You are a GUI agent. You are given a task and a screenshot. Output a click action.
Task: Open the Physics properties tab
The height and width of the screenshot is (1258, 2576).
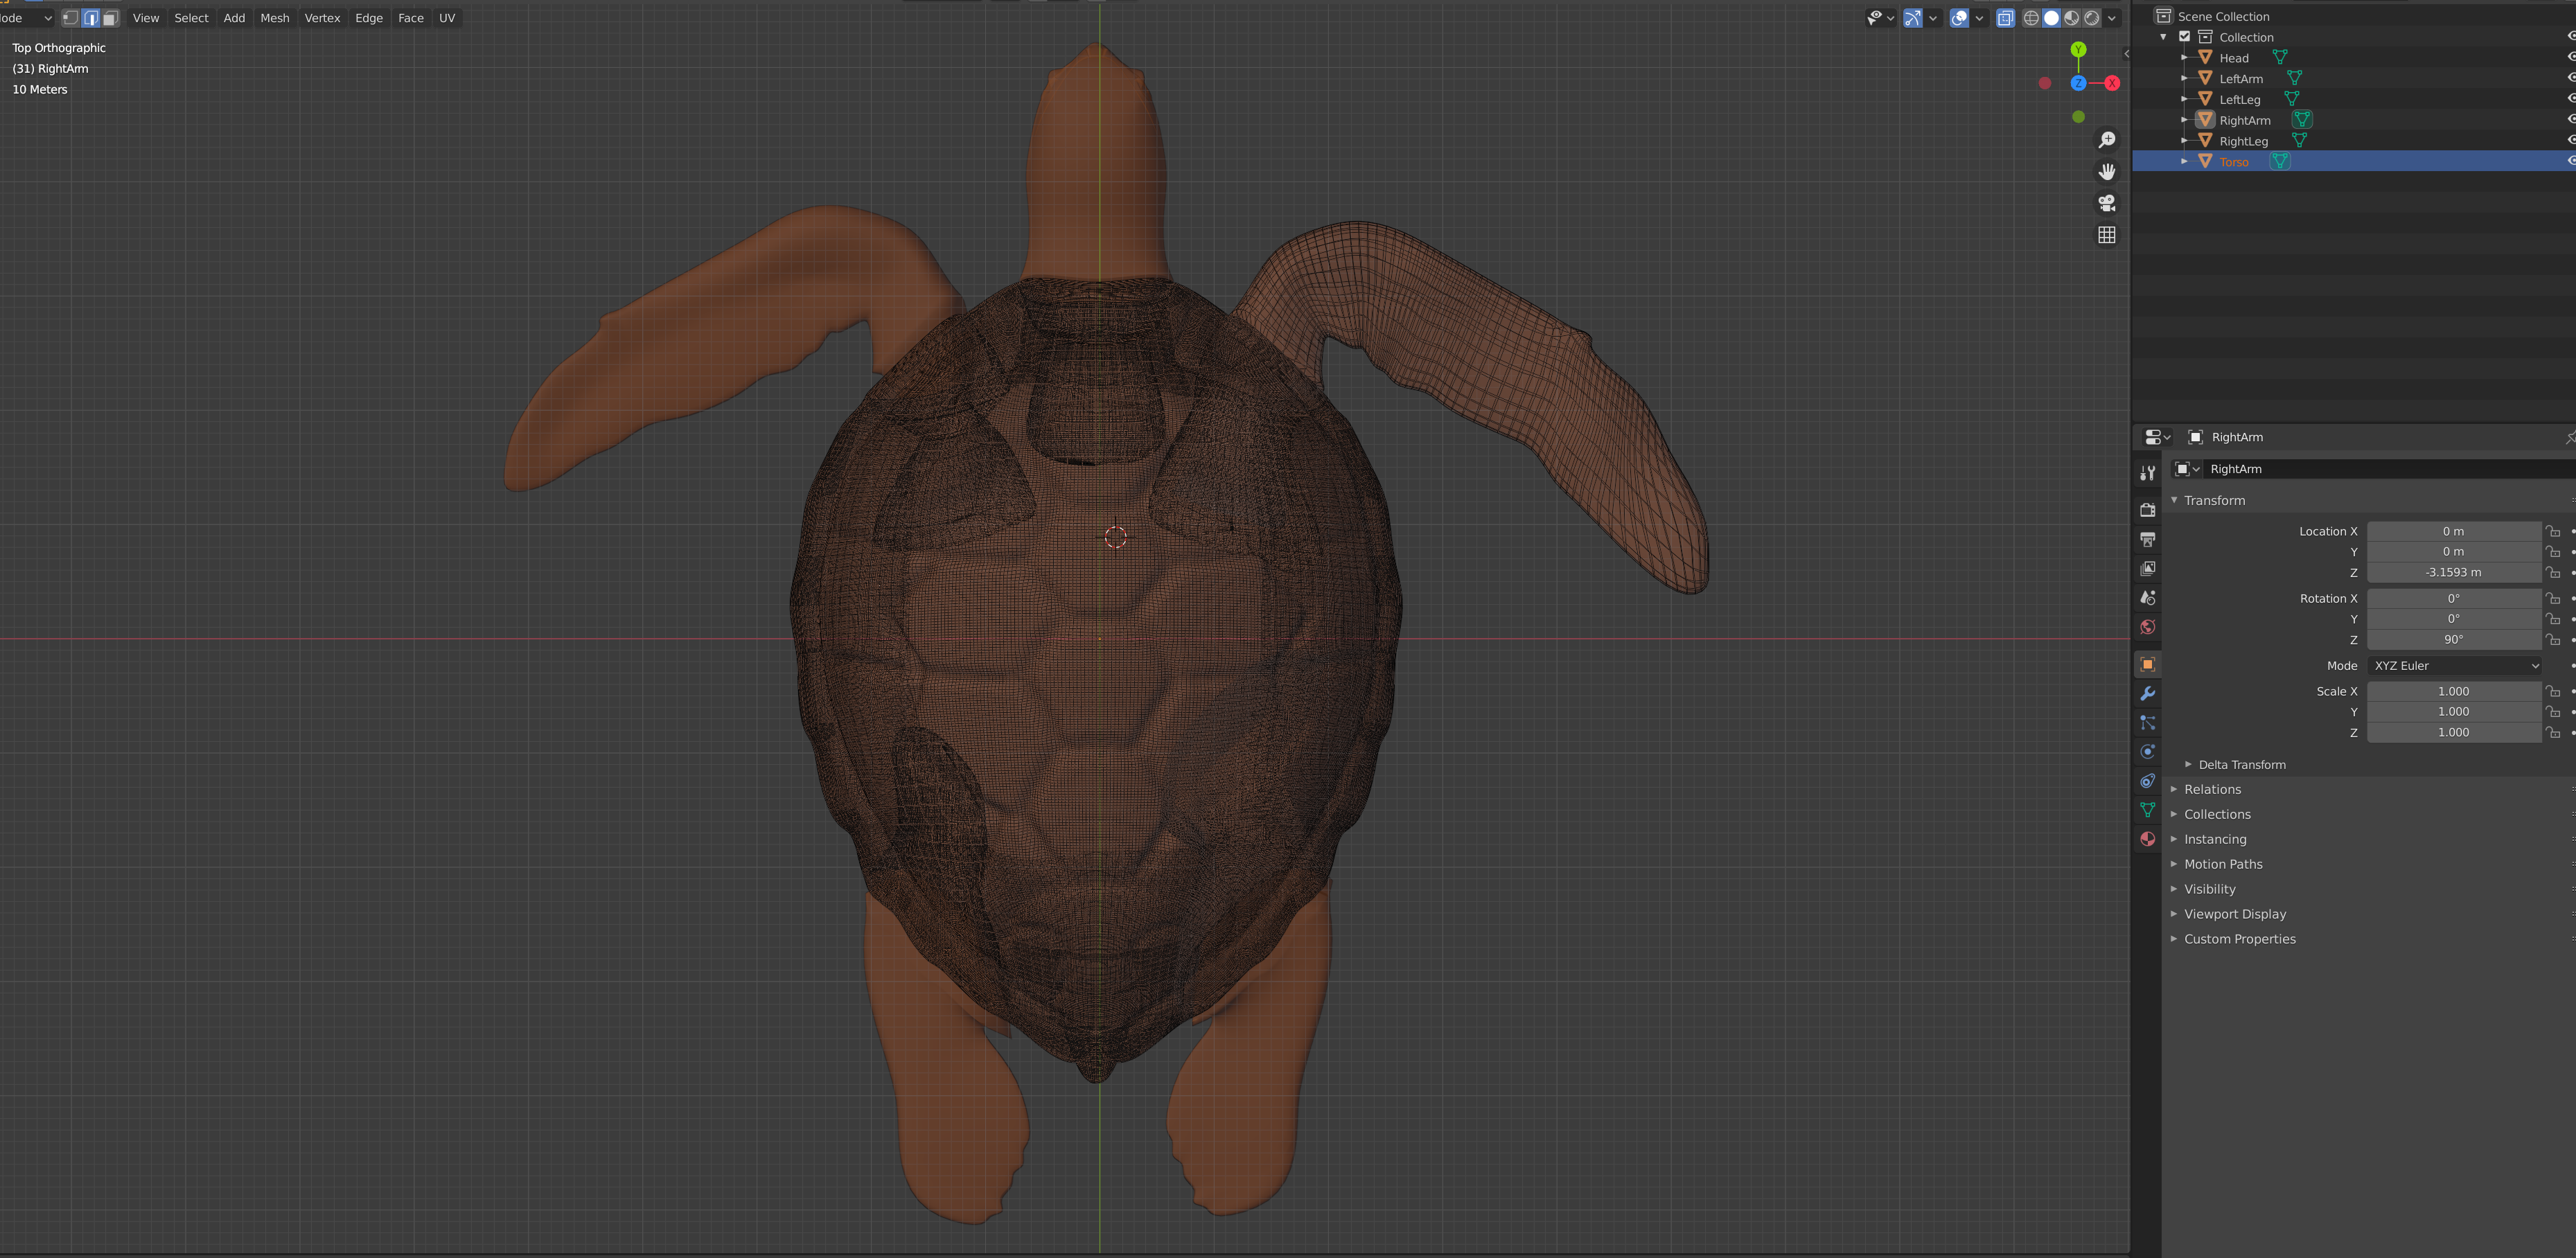2147,752
